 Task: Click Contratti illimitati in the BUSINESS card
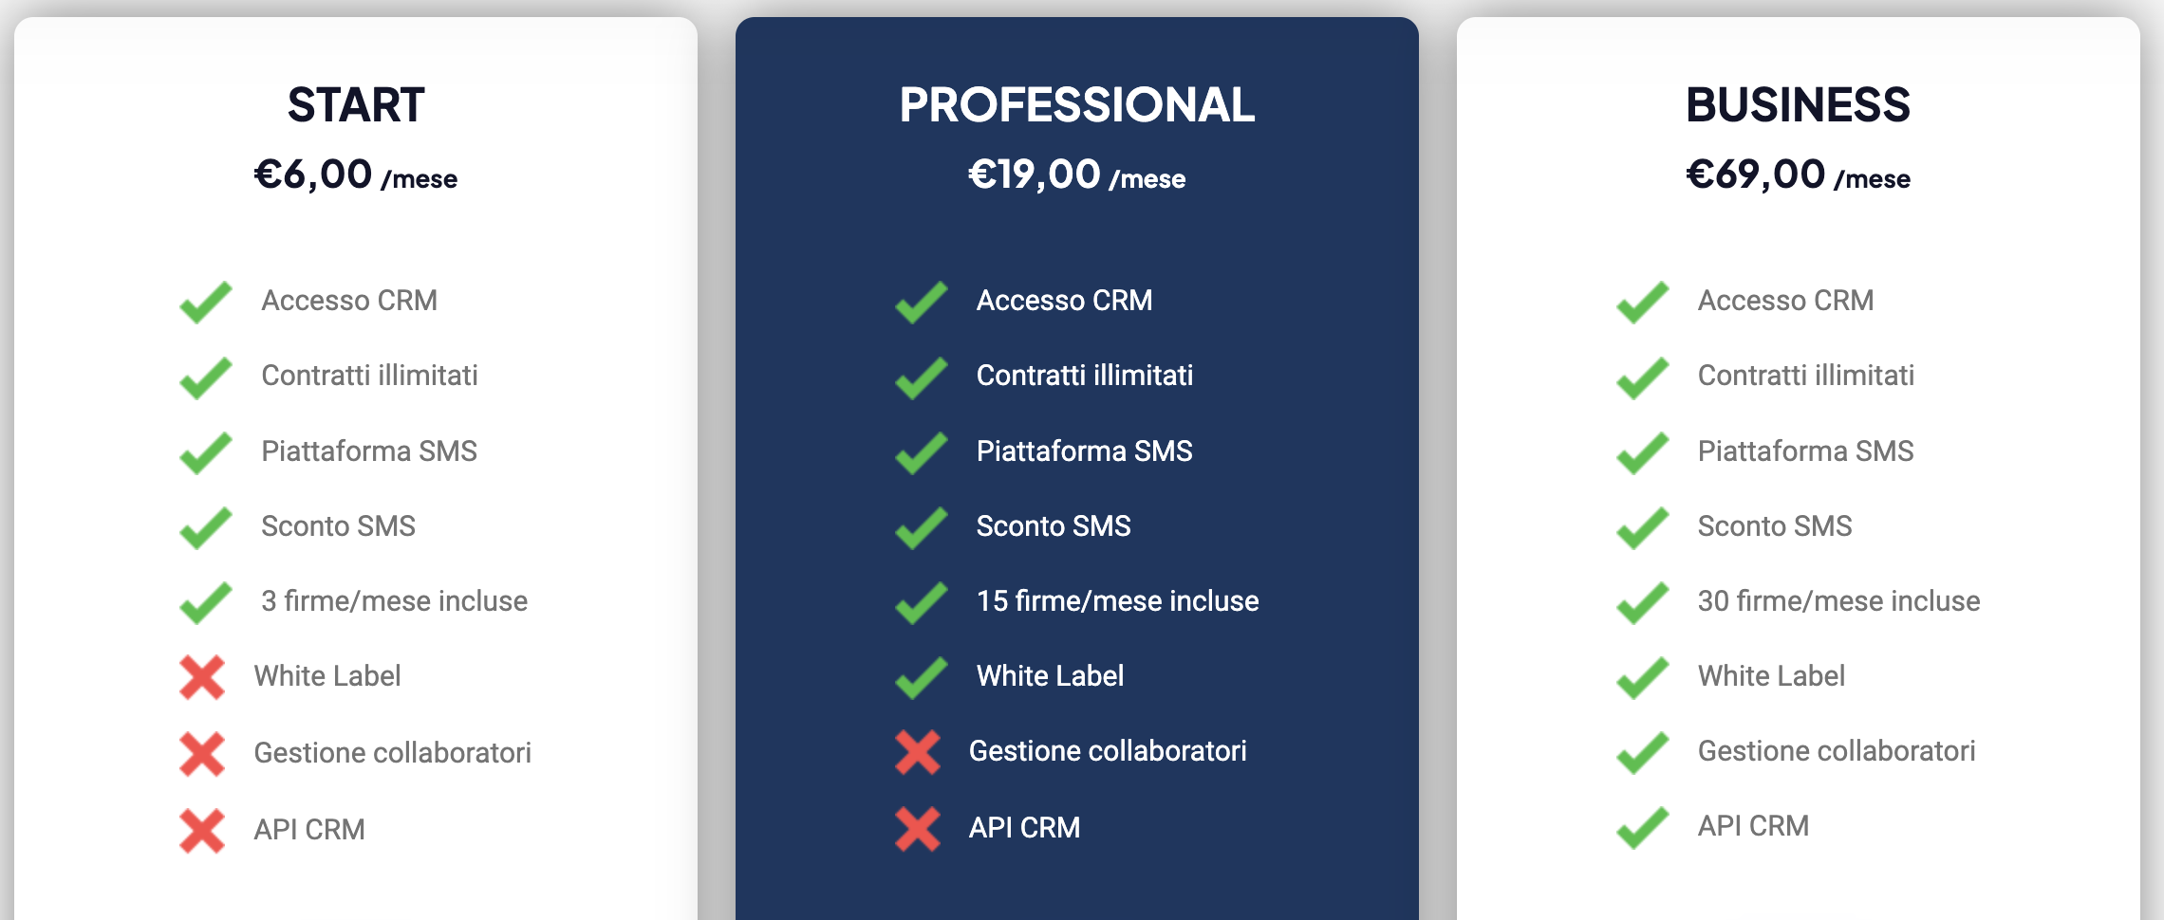click(1805, 376)
